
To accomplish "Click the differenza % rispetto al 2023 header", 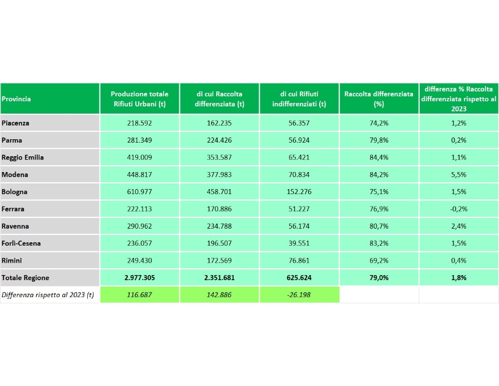I will pyautogui.click(x=458, y=98).
